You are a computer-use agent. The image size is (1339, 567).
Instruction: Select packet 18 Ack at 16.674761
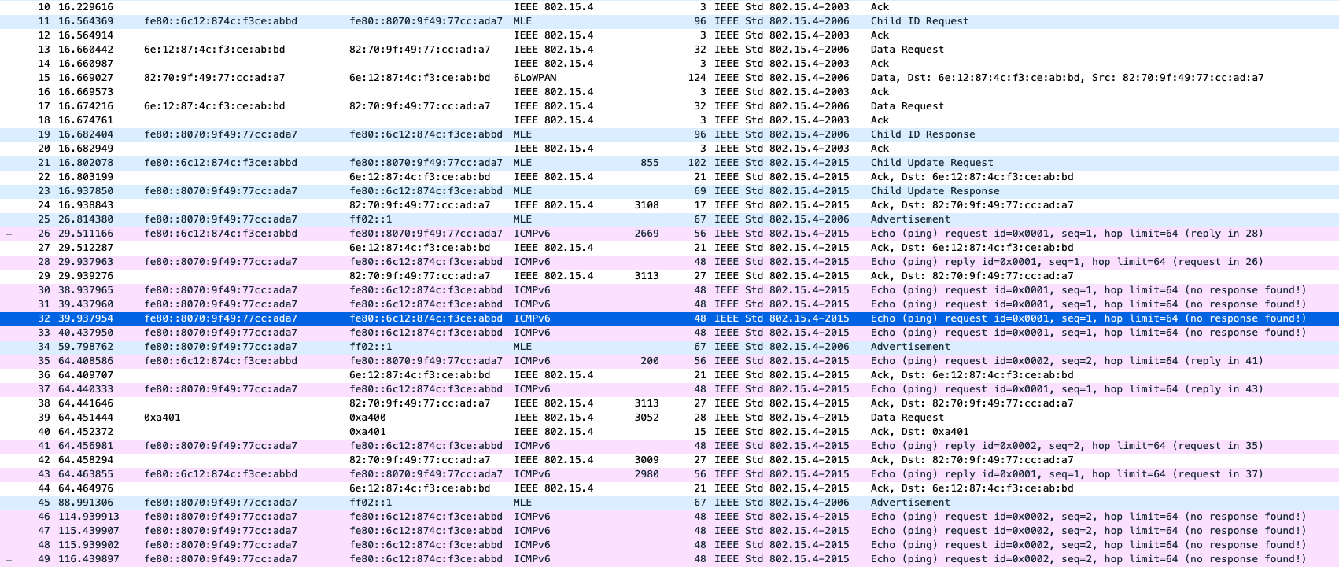point(669,120)
